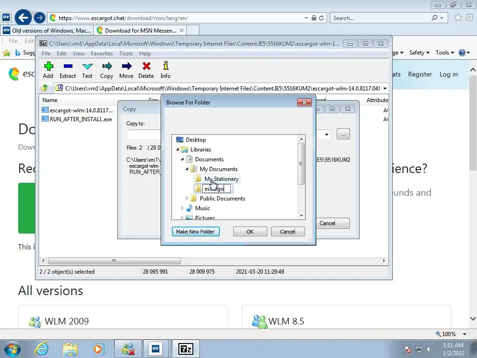The height and width of the screenshot is (358, 477).
Task: Open the 7-Zip Help menu
Action: pyautogui.click(x=145, y=53)
